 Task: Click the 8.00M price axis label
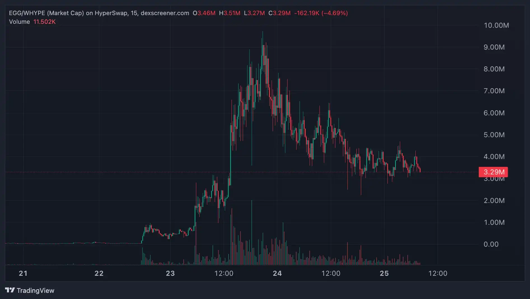[x=494, y=69]
